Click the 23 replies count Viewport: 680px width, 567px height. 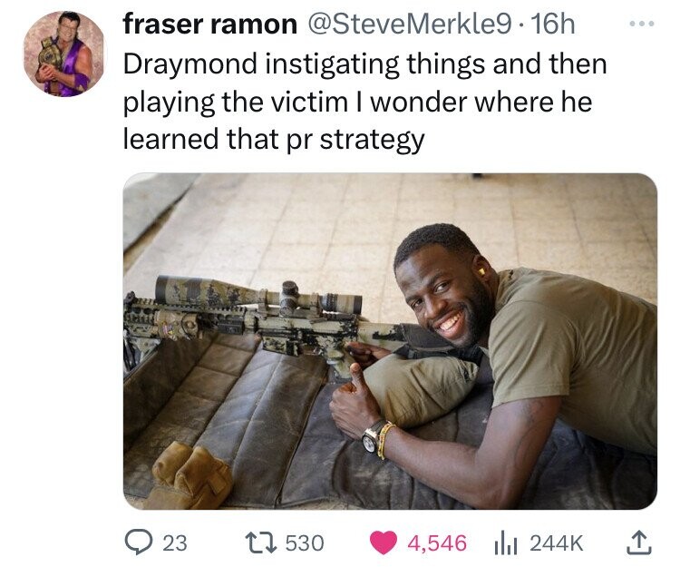pos(175,543)
